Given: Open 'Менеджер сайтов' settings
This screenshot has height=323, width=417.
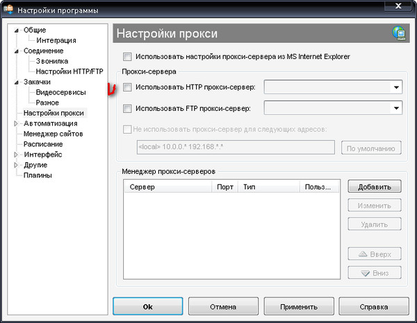Looking at the screenshot, I should point(54,134).
